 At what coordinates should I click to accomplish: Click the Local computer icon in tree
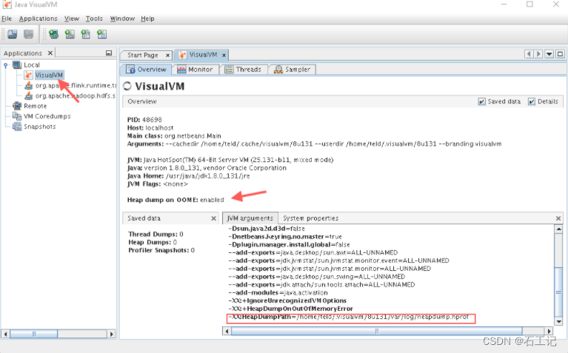(17, 65)
